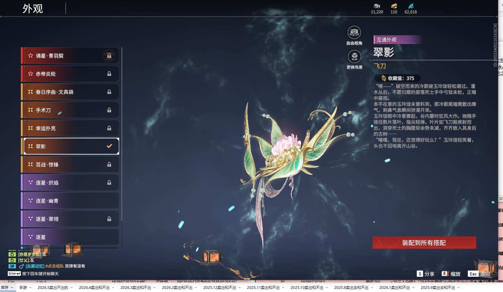The width and height of the screenshot is (503, 292).
Task: Click the lock icon on 赤帝炎轮
Action: click(x=109, y=74)
